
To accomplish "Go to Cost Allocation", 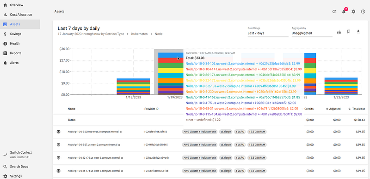I will 20,15.
